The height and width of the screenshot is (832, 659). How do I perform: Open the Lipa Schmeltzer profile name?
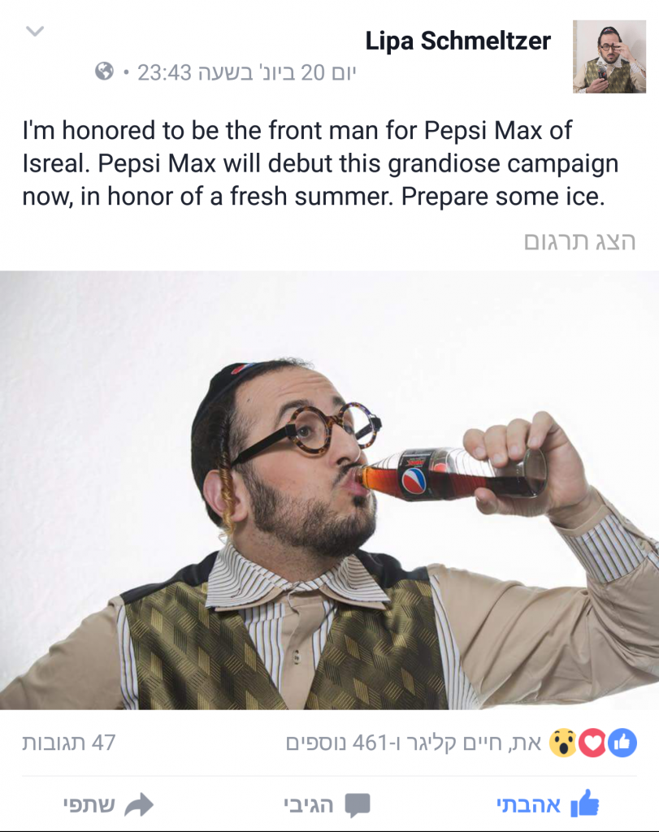click(458, 41)
